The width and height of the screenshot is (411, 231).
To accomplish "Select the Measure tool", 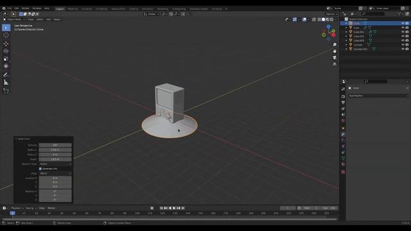I will [6, 83].
